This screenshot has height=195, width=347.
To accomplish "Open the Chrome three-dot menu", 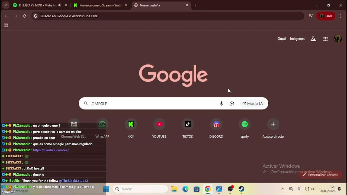I will pos(341,16).
